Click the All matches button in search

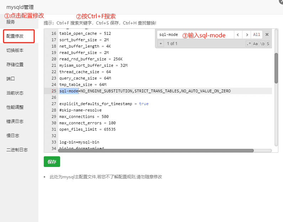(x=256, y=35)
